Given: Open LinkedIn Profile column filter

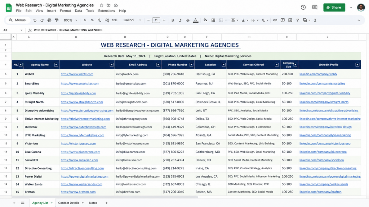Looking at the screenshot, I should [x=357, y=65].
